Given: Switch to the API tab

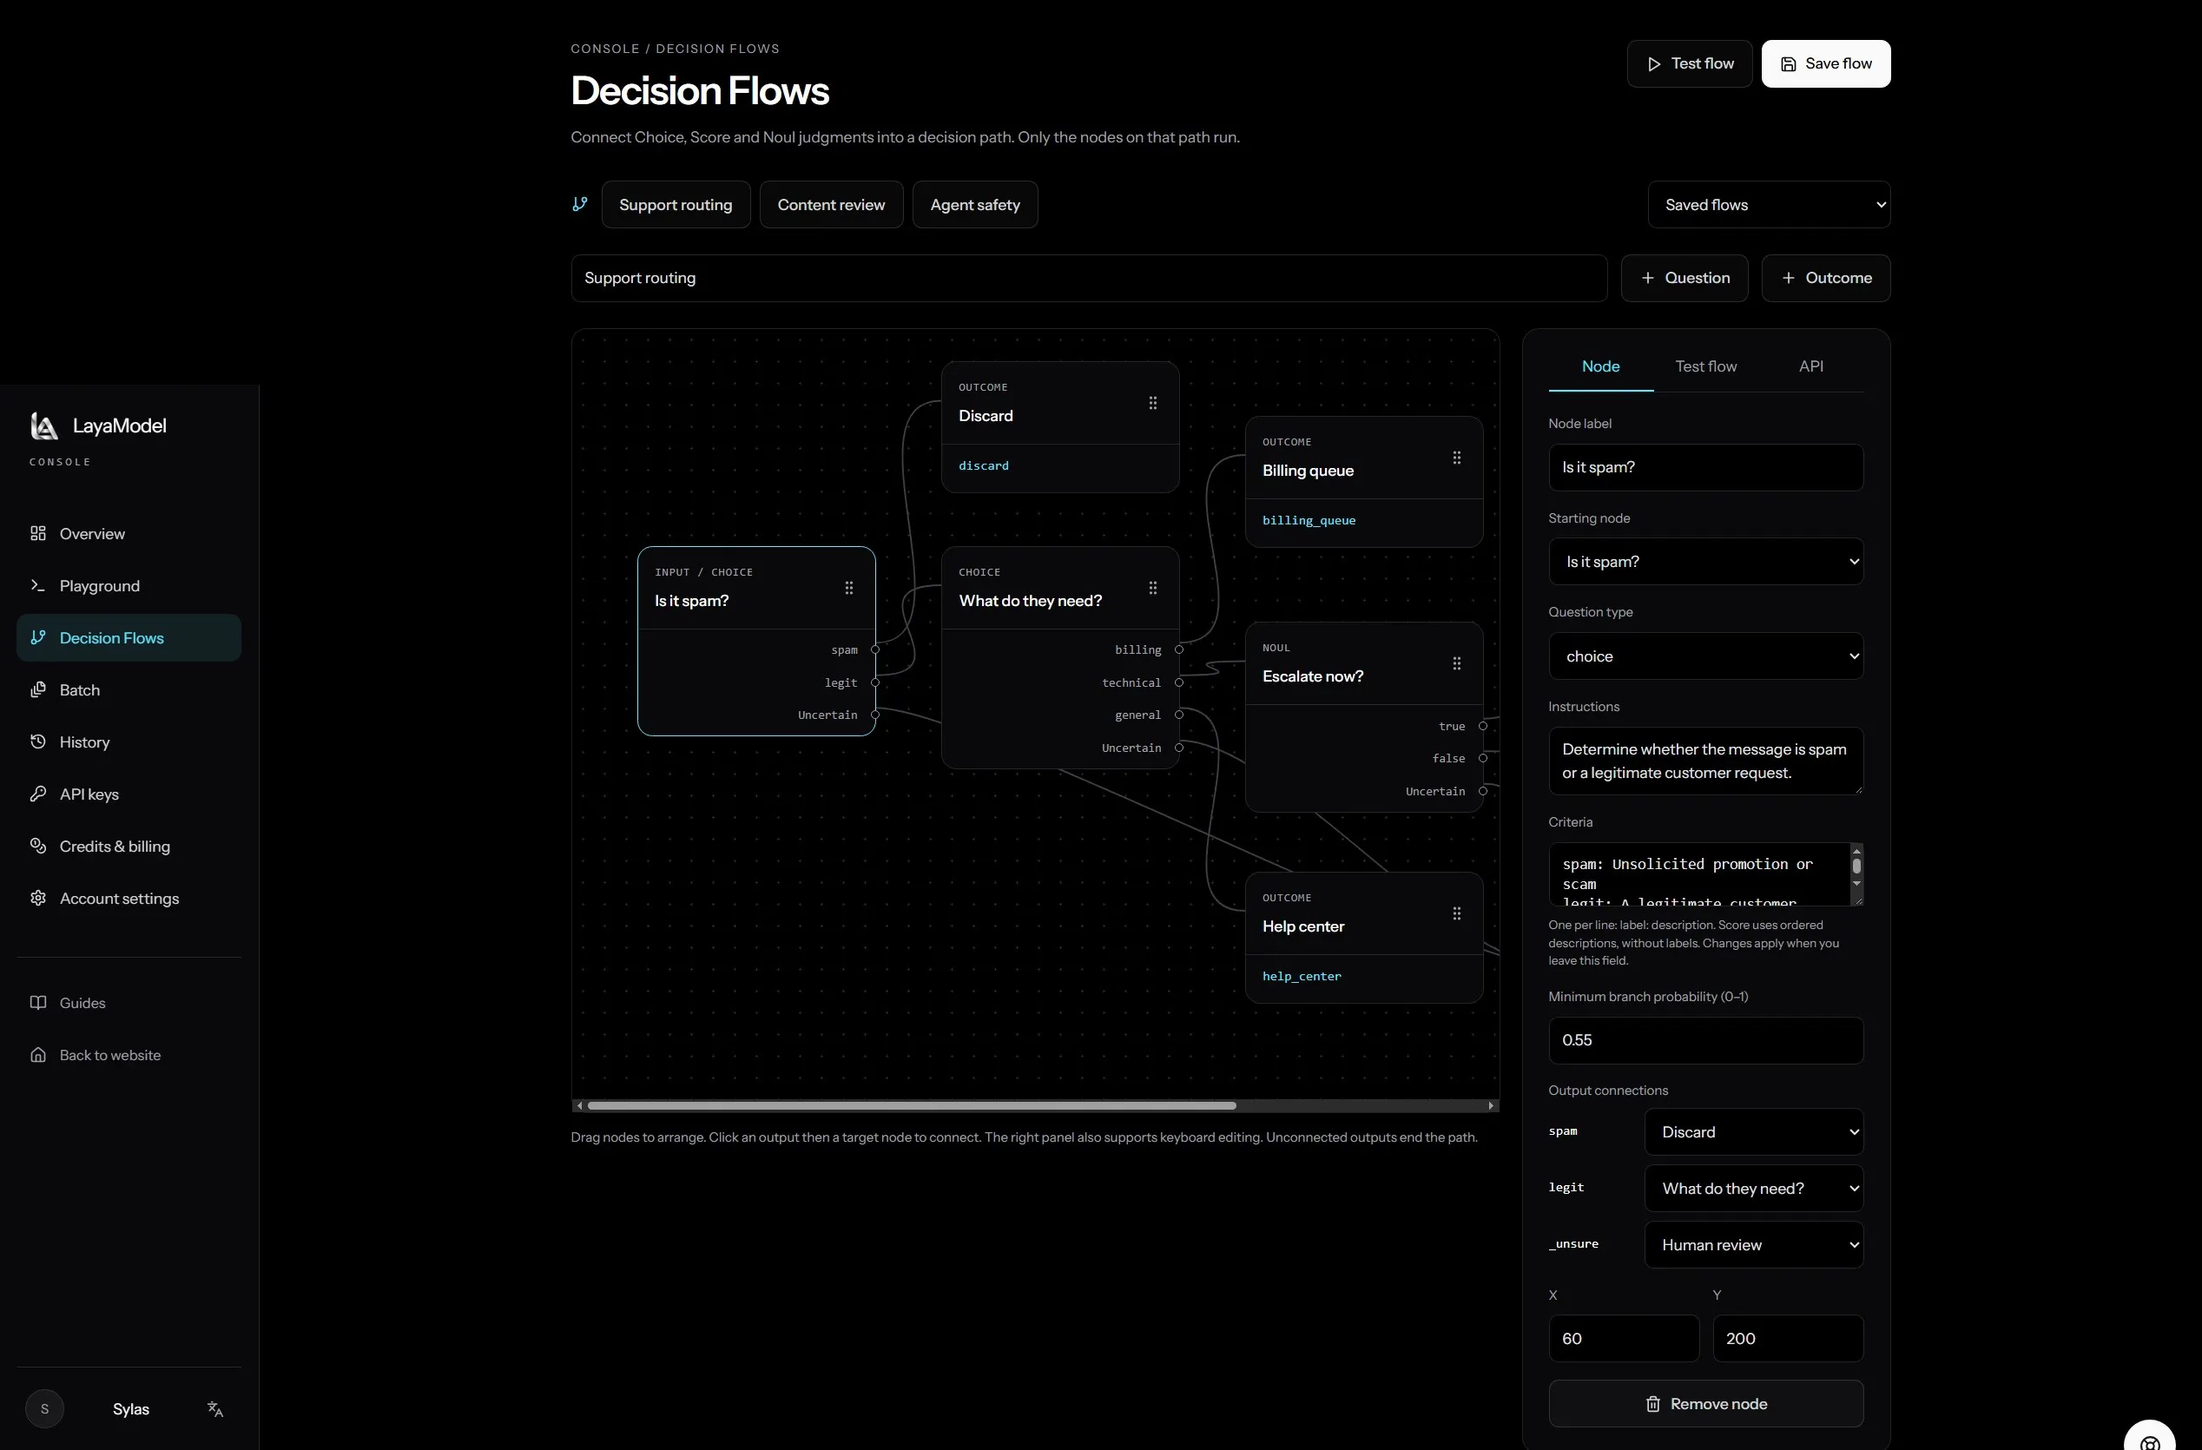Looking at the screenshot, I should click(1810, 366).
